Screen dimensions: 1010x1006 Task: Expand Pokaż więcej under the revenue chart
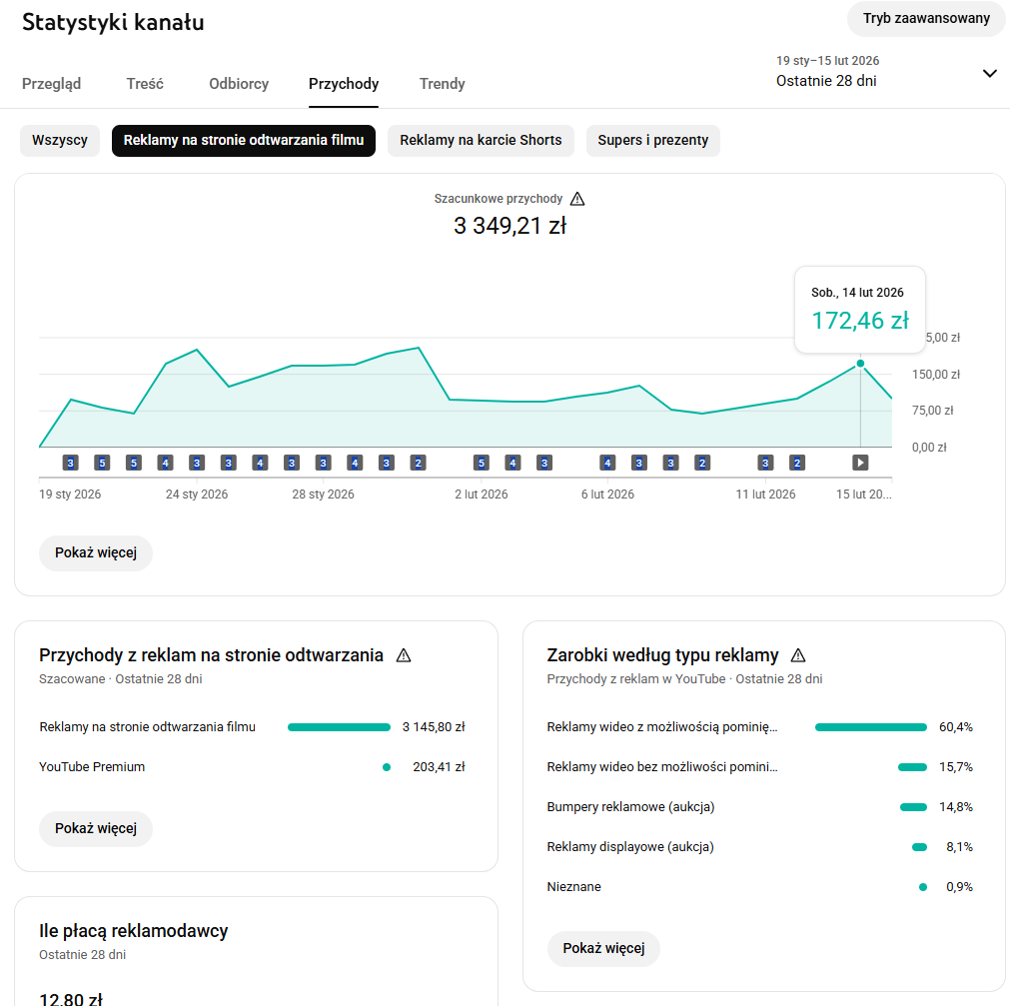coord(96,553)
